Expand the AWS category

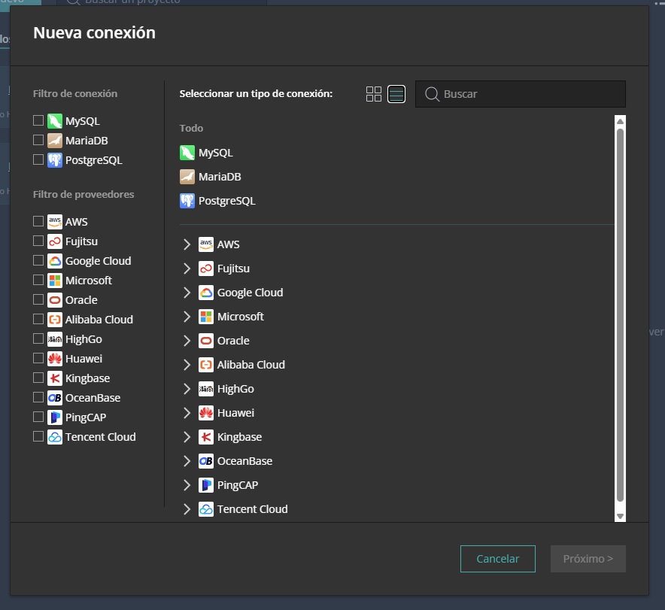[187, 244]
